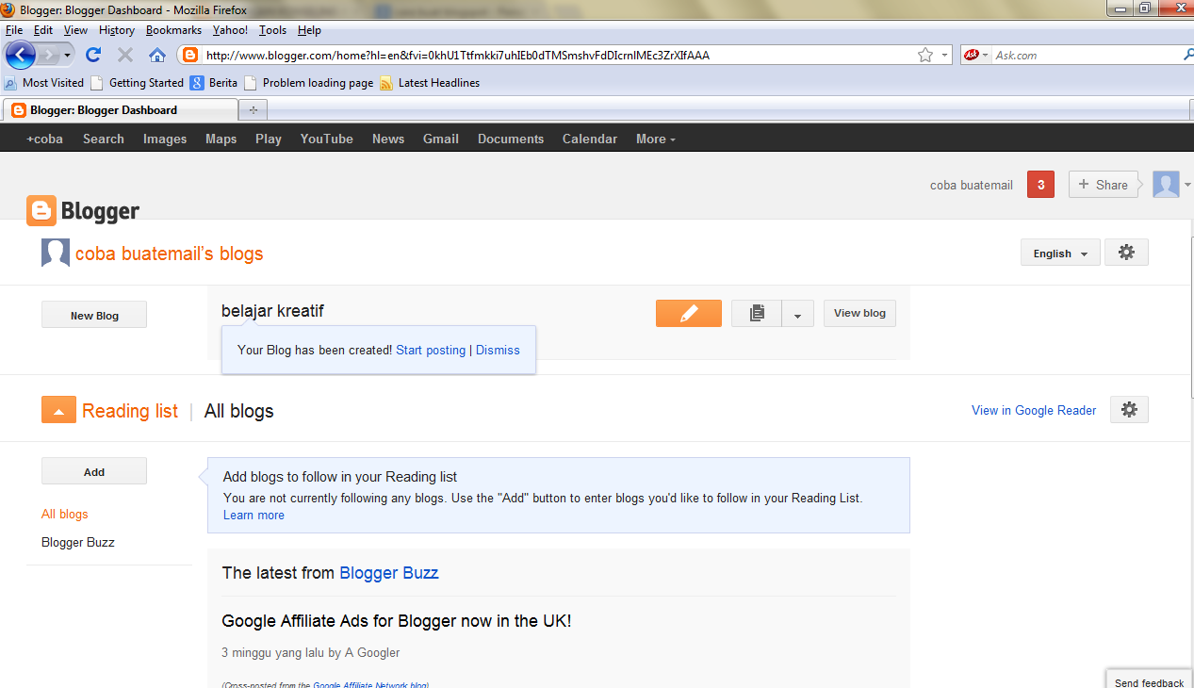Click the Learn more link
The image size is (1194, 688).
click(254, 515)
